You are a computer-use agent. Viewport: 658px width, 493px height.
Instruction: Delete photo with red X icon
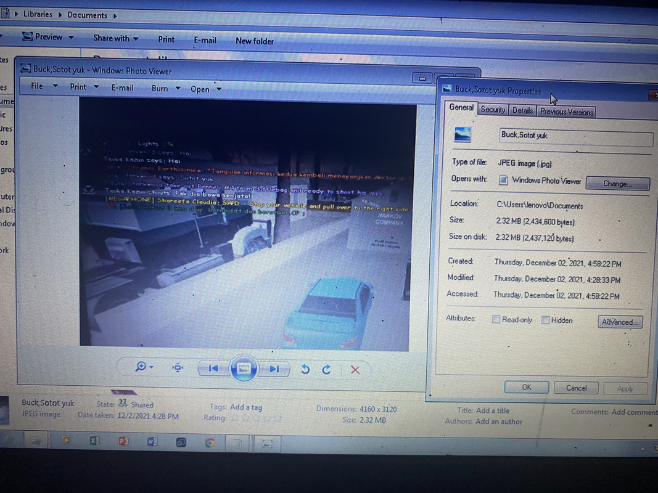(355, 370)
